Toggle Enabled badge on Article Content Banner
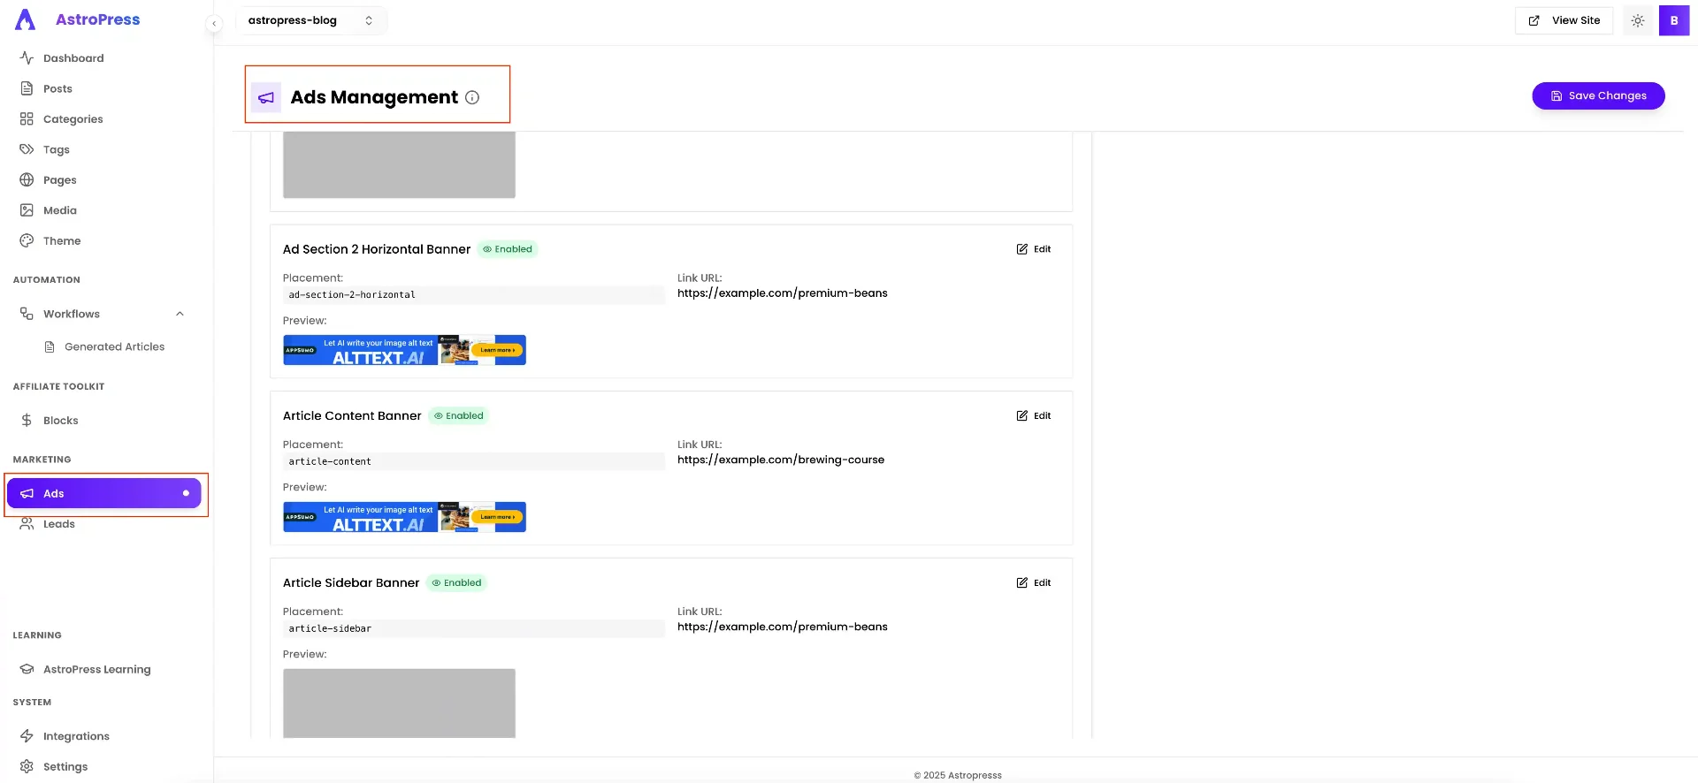 458,415
